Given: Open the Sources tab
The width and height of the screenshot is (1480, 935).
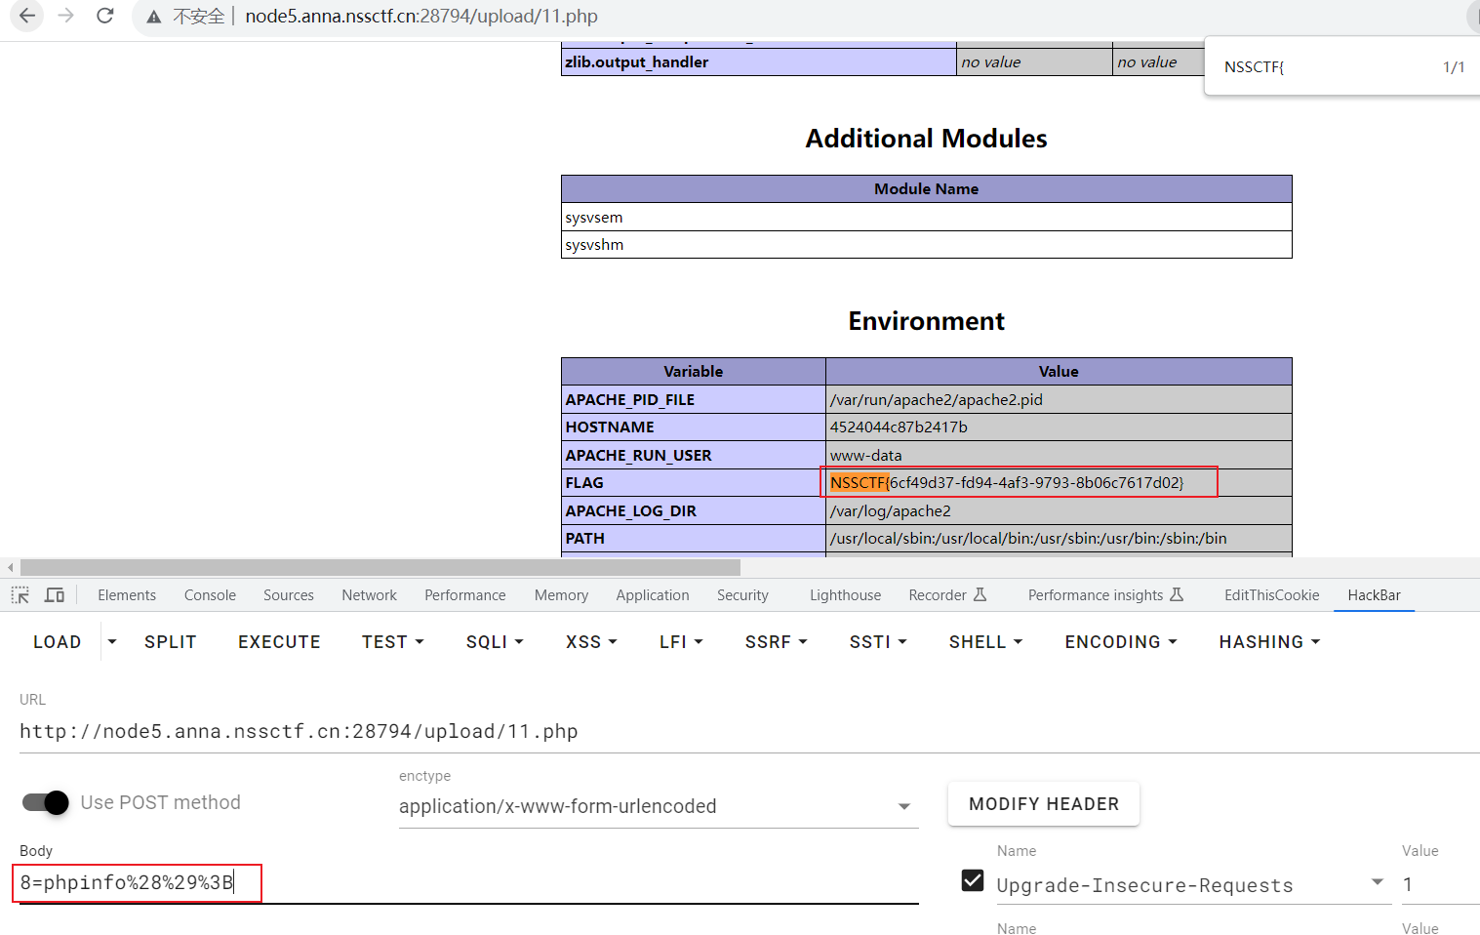Looking at the screenshot, I should [289, 595].
